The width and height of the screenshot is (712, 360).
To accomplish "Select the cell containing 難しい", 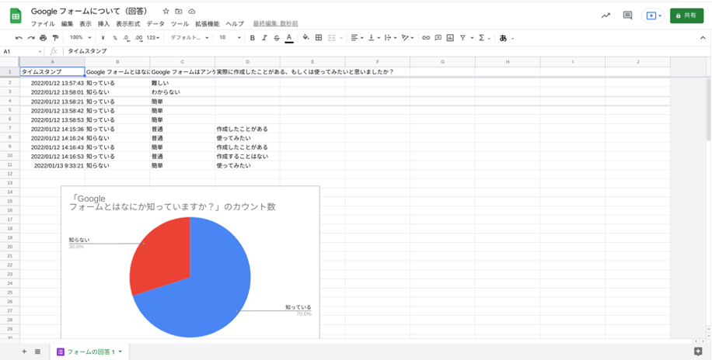I will [183, 83].
